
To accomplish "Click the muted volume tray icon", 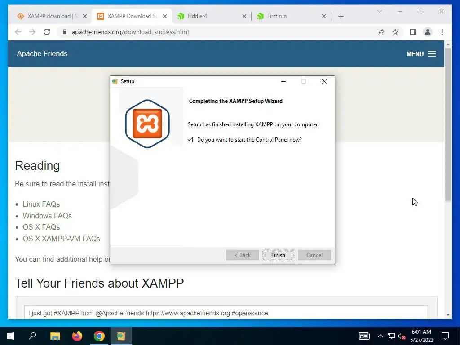I will (402, 336).
